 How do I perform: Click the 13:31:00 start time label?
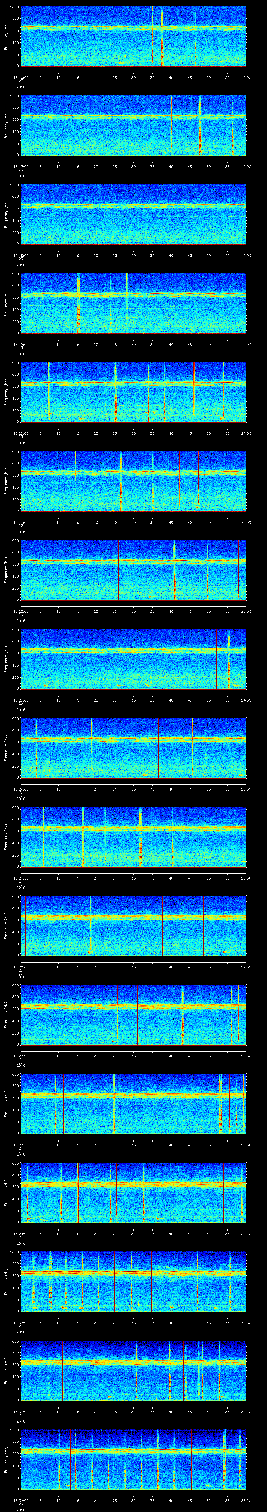[x=21, y=1412]
